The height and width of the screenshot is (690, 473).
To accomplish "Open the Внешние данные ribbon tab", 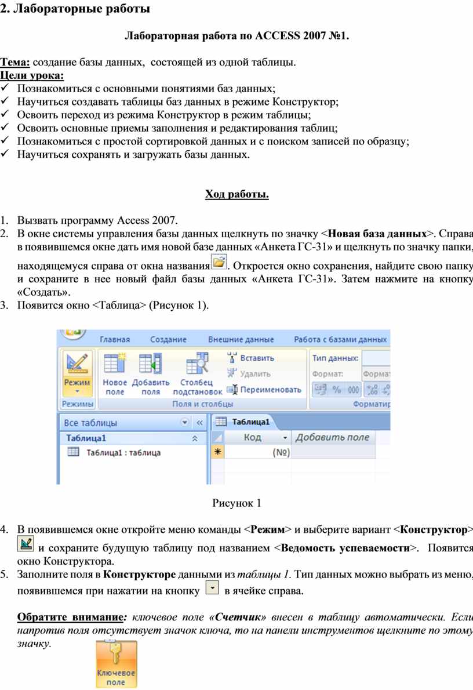I will click(241, 340).
